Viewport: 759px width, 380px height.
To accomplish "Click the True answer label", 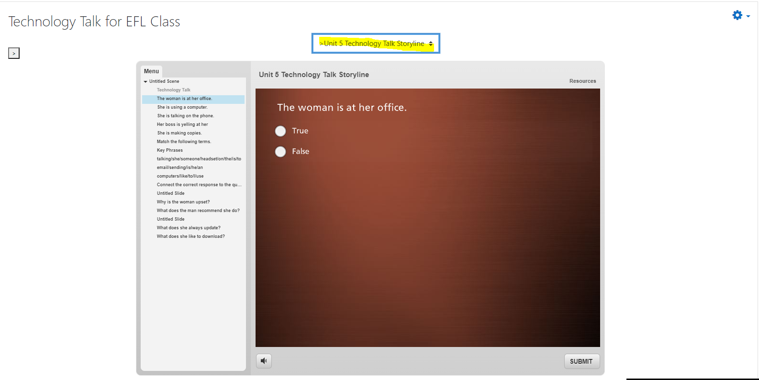I will tap(300, 131).
